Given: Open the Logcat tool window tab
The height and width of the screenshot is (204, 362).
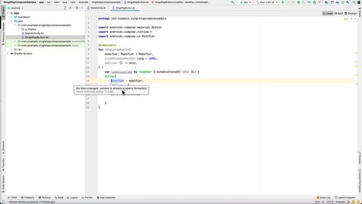Looking at the screenshot, I should (72, 198).
